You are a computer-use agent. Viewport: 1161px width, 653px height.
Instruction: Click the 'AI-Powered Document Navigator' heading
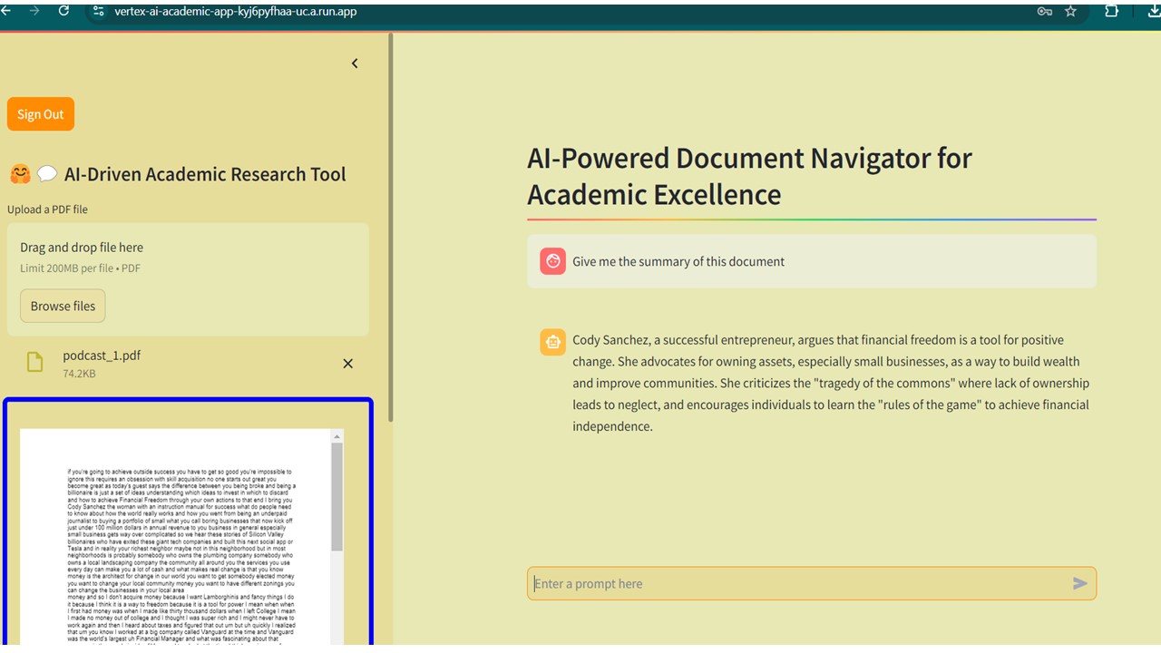tap(749, 176)
